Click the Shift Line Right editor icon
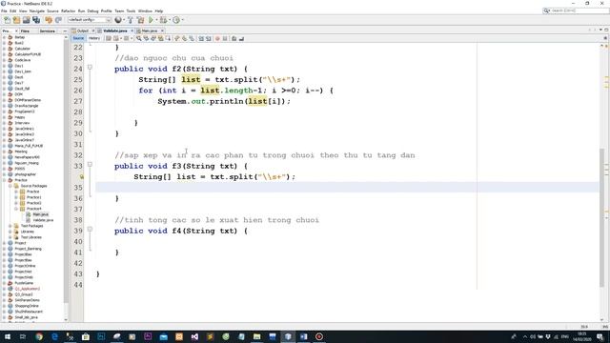This screenshot has width=610, height=343. pyautogui.click(x=209, y=38)
